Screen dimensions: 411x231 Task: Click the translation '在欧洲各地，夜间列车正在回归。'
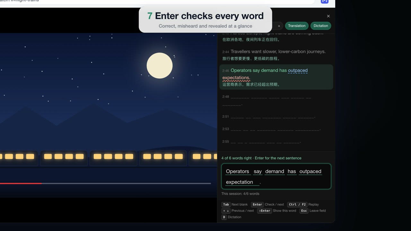pos(251,40)
